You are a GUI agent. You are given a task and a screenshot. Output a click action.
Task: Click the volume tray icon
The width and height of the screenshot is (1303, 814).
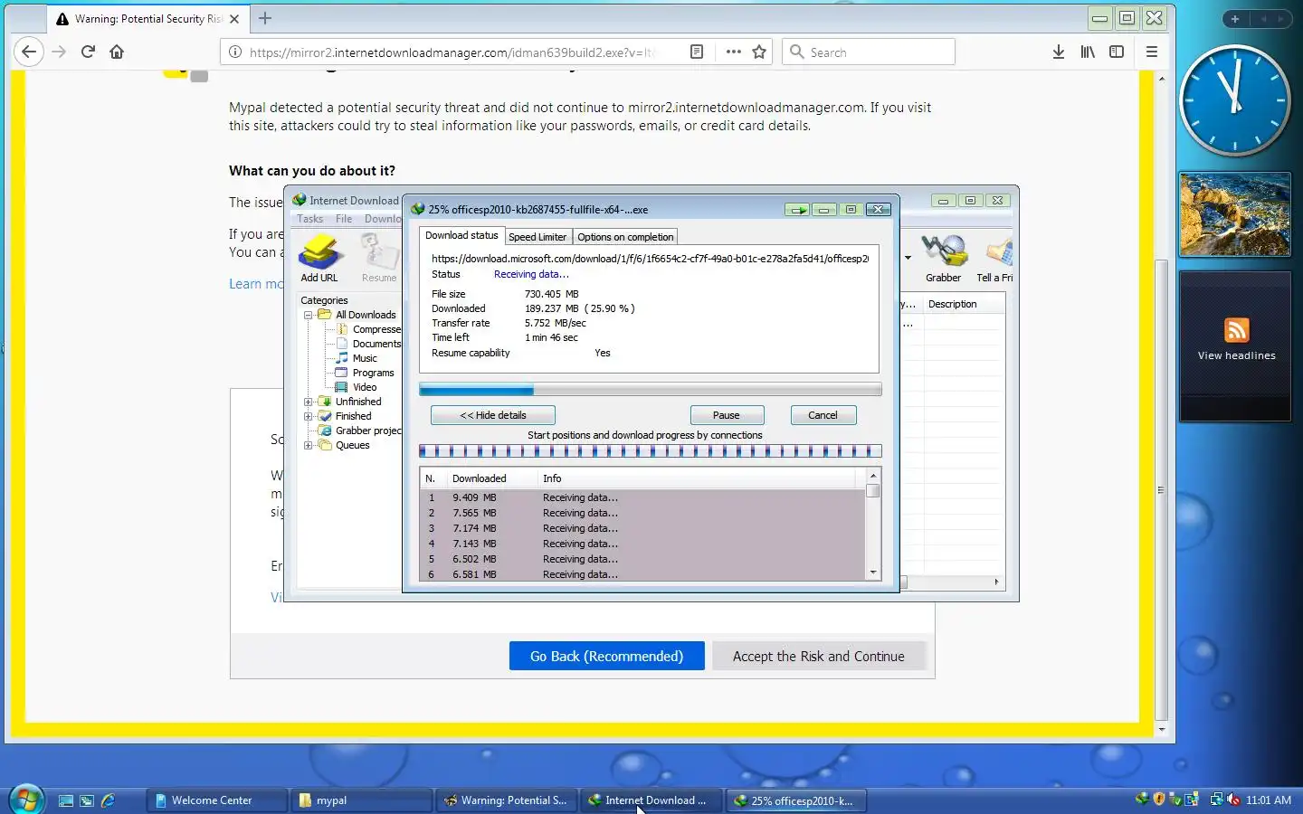(x=1232, y=800)
